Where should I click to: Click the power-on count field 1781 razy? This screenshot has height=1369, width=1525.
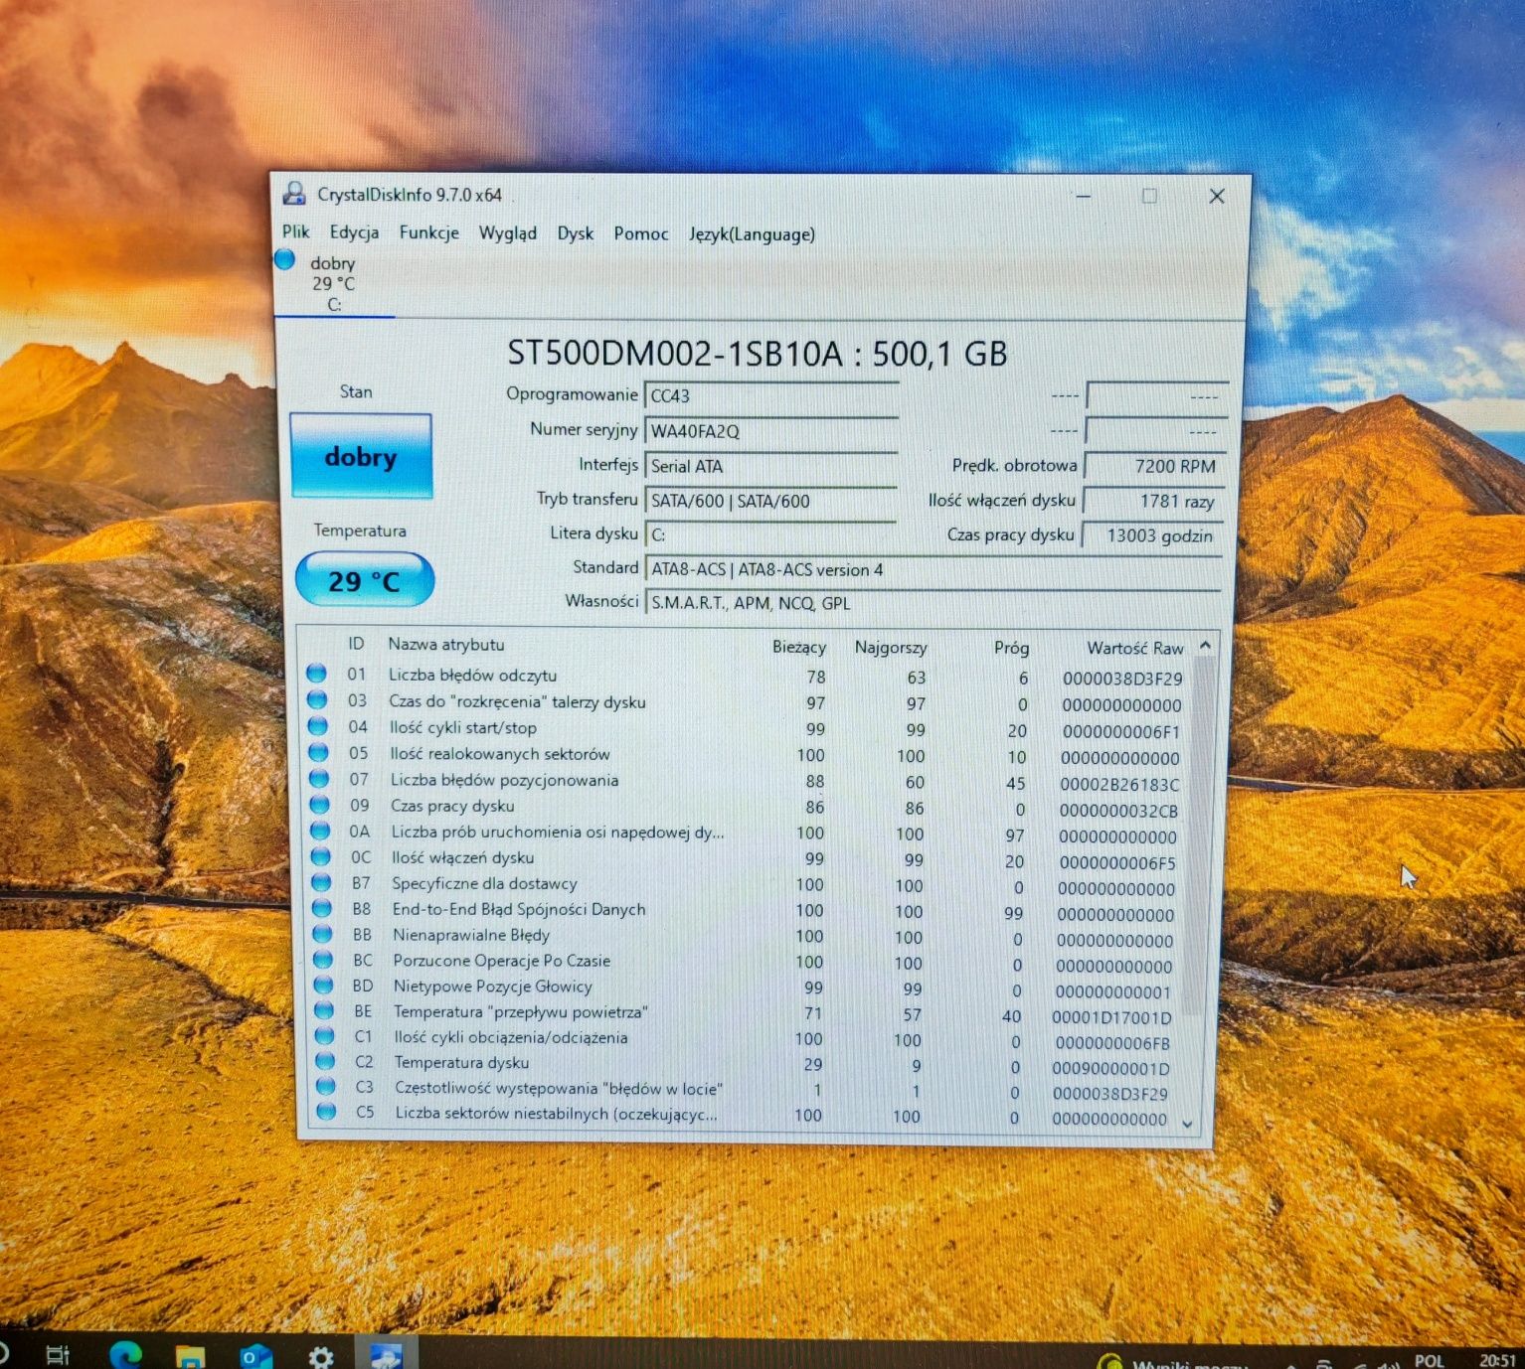[x=1154, y=501]
